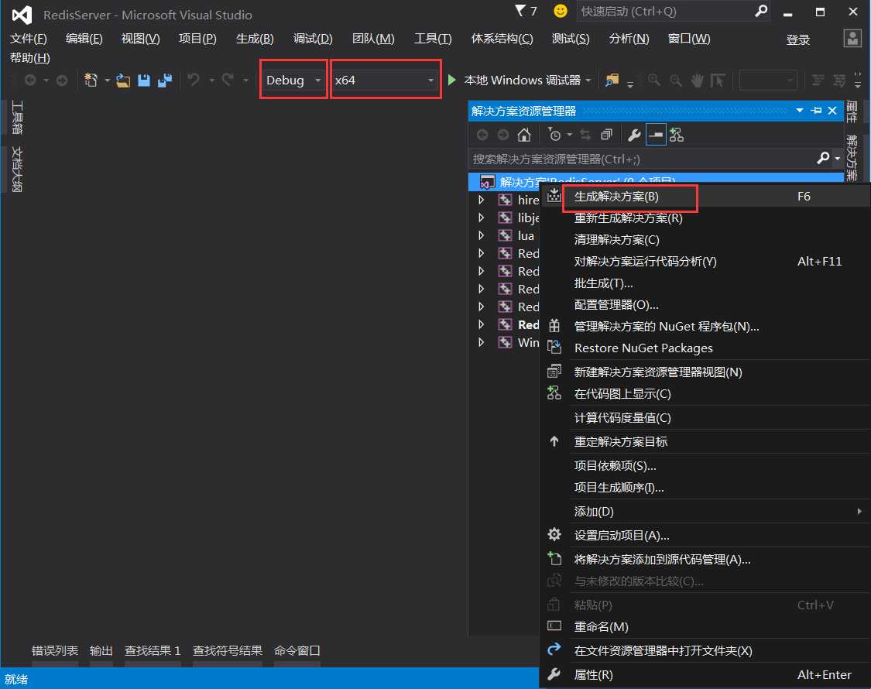Click the Save floppy disk icon

click(x=144, y=81)
